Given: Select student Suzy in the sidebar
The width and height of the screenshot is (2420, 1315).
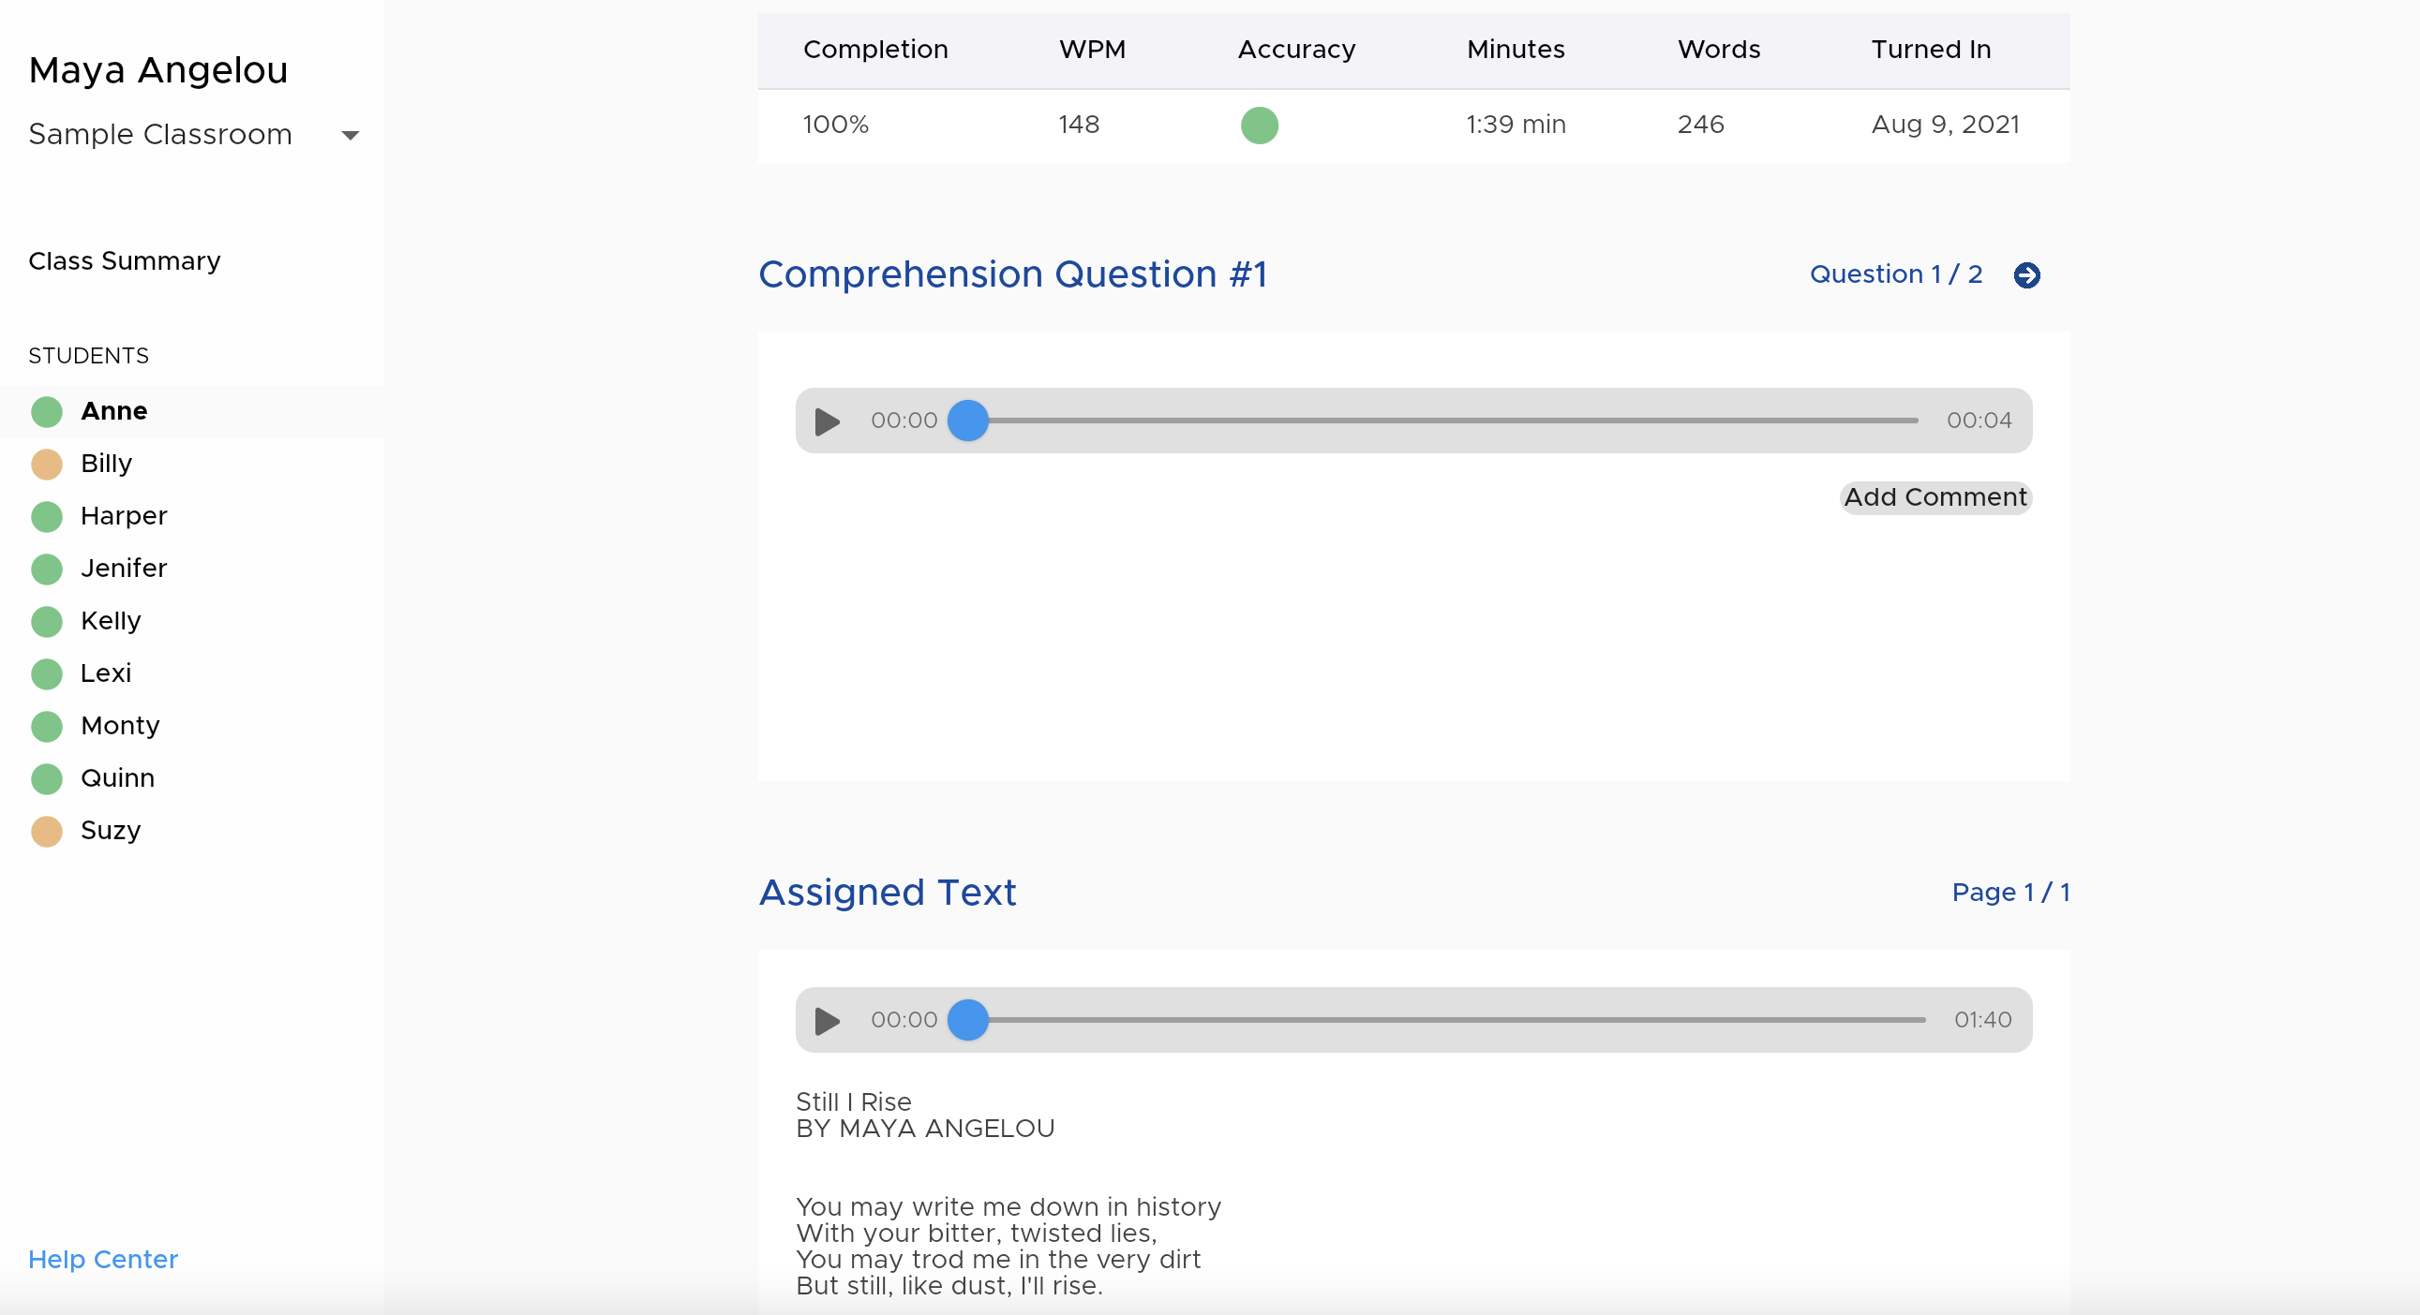Looking at the screenshot, I should [191, 832].
